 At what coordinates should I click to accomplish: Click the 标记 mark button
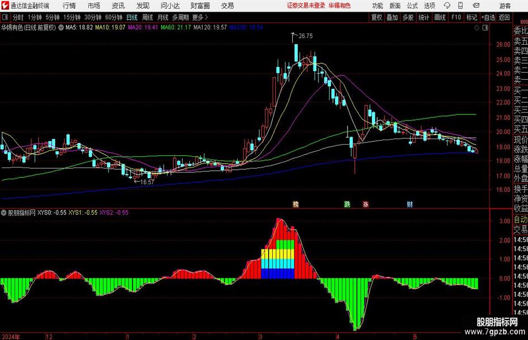coord(472,17)
